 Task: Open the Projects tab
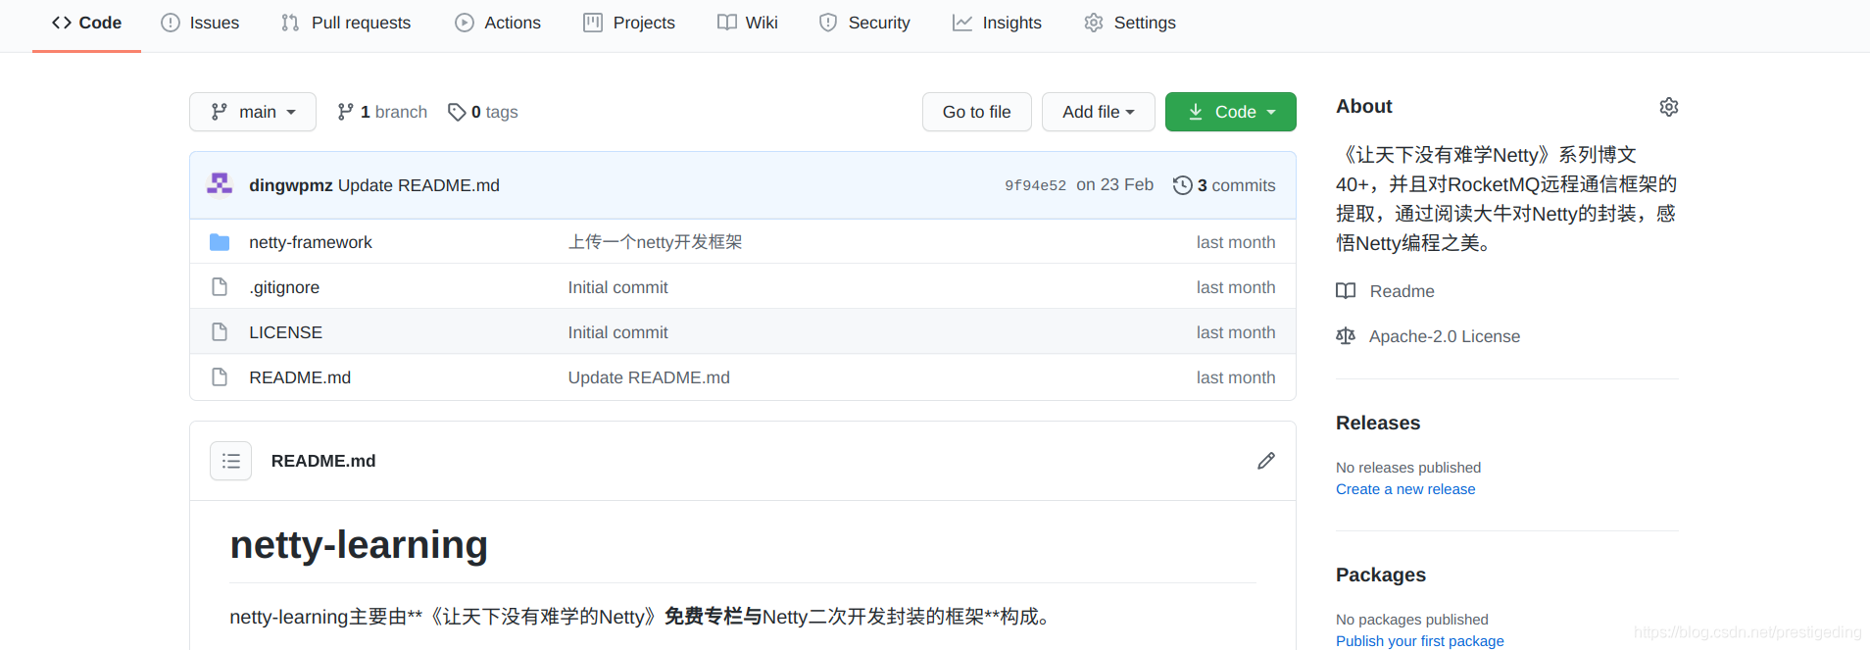coord(629,23)
